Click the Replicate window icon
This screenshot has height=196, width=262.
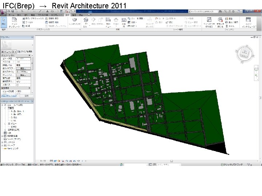[227, 19]
